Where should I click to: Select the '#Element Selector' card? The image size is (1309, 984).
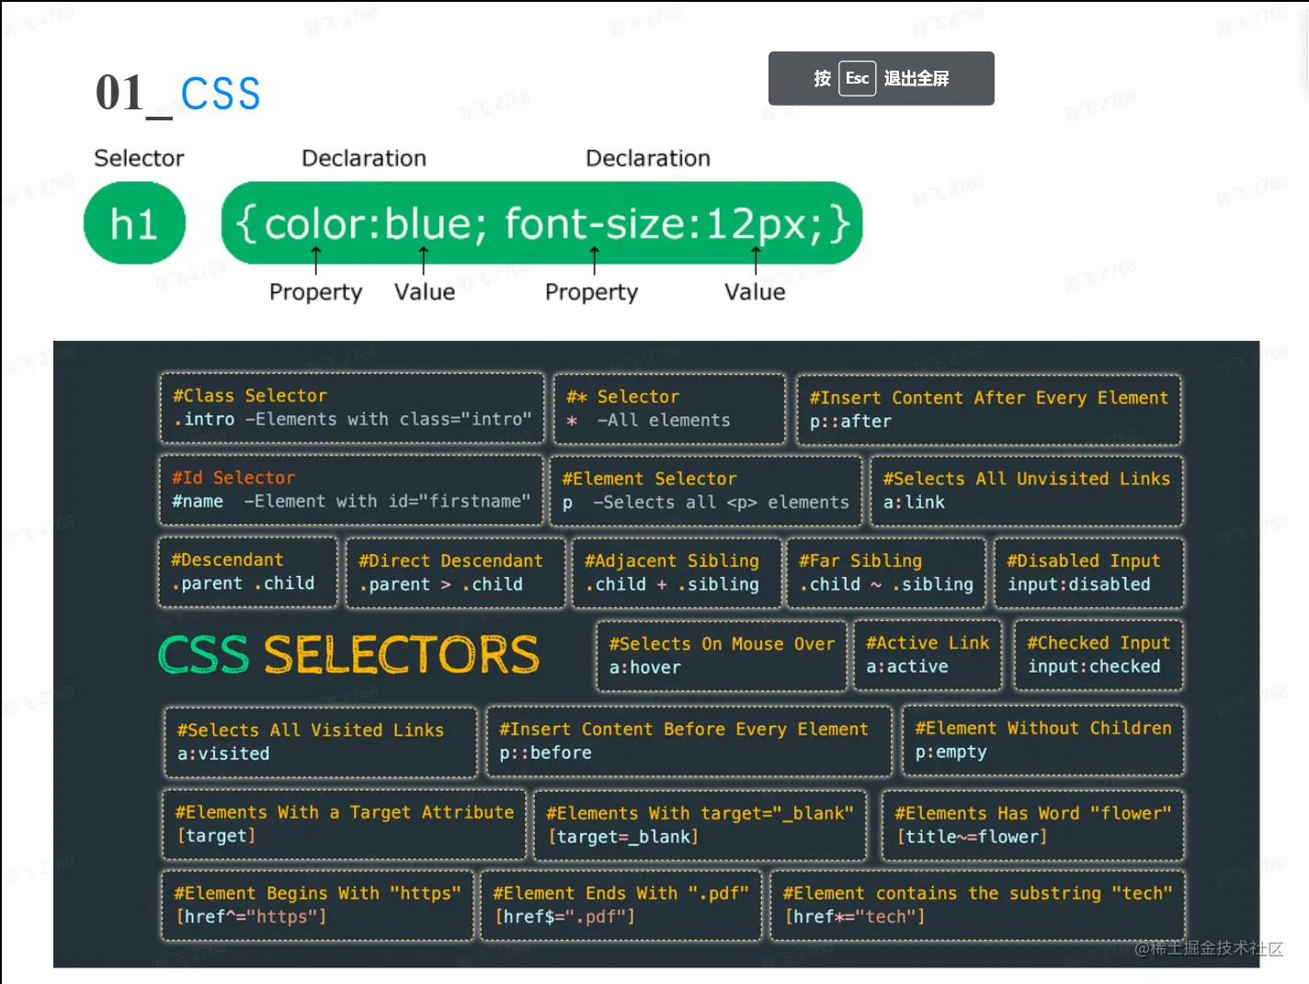click(x=705, y=491)
